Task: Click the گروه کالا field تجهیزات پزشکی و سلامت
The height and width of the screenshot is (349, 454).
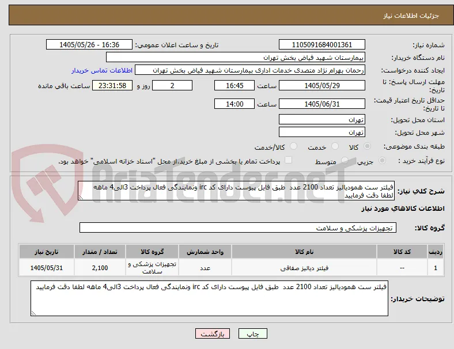Action: [x=238, y=227]
